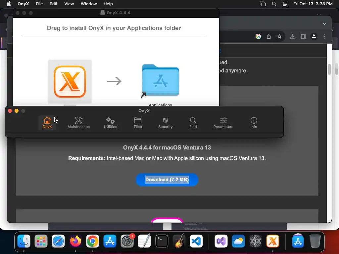
Task: Open the browser three-dot menu
Action: (x=324, y=36)
